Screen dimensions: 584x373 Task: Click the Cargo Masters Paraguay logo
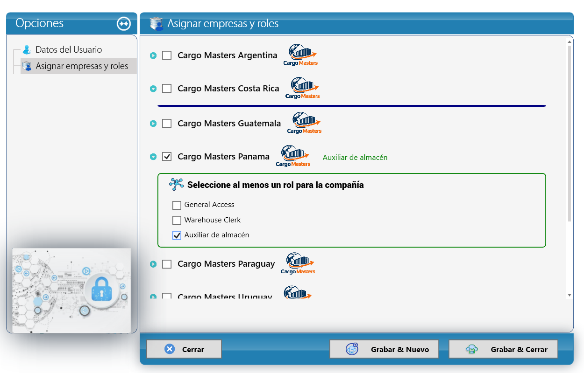pyautogui.click(x=298, y=263)
